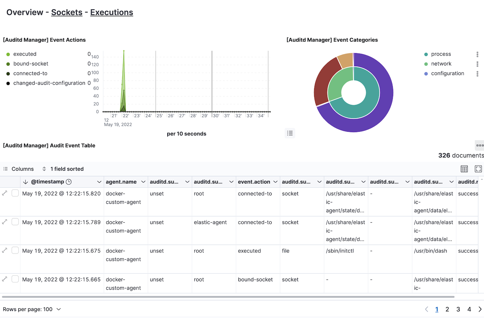Open the actions dots beside the configuration legend entry
The height and width of the screenshot is (318, 484).
(478, 73)
